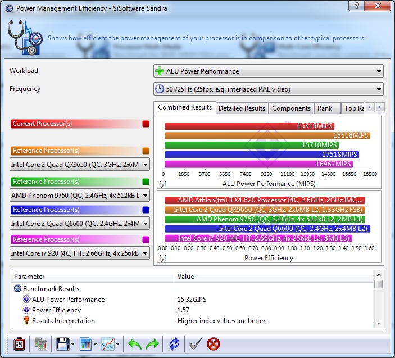Open the Intel Core i7 920 reference dropdown
395x358 pixels.
80,253
